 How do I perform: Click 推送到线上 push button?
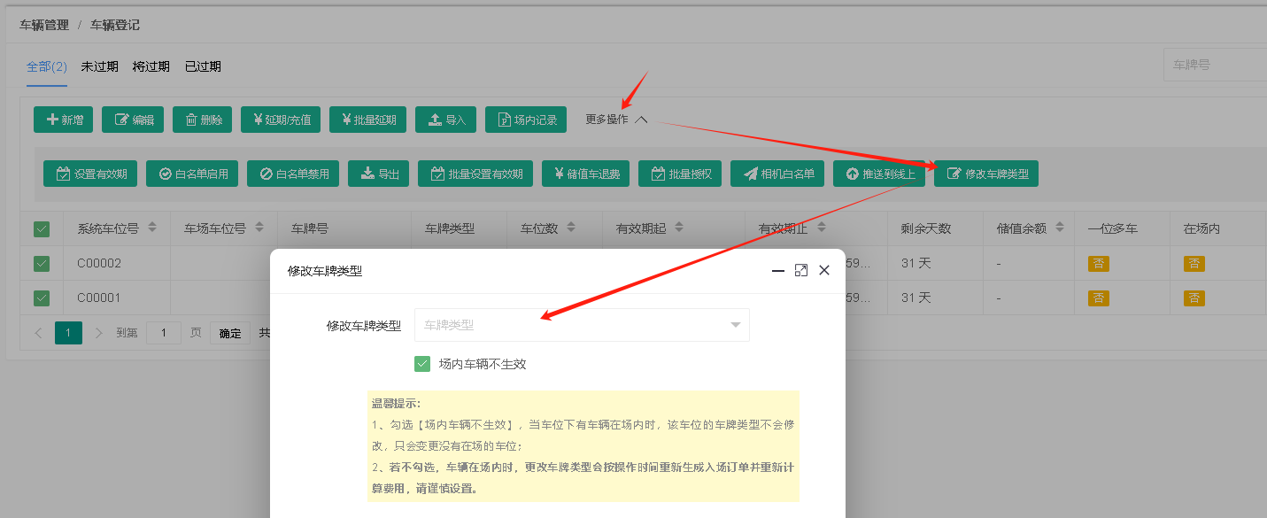pos(879,174)
